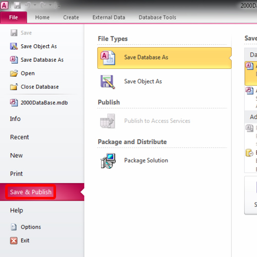This screenshot has width=257, height=257.
Task: Select Save Database As under File Types
Action: (164, 58)
